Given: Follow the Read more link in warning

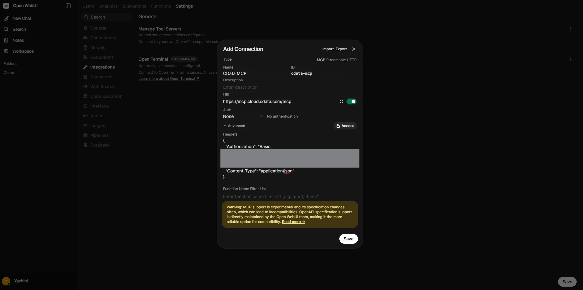Looking at the screenshot, I should click(x=293, y=222).
